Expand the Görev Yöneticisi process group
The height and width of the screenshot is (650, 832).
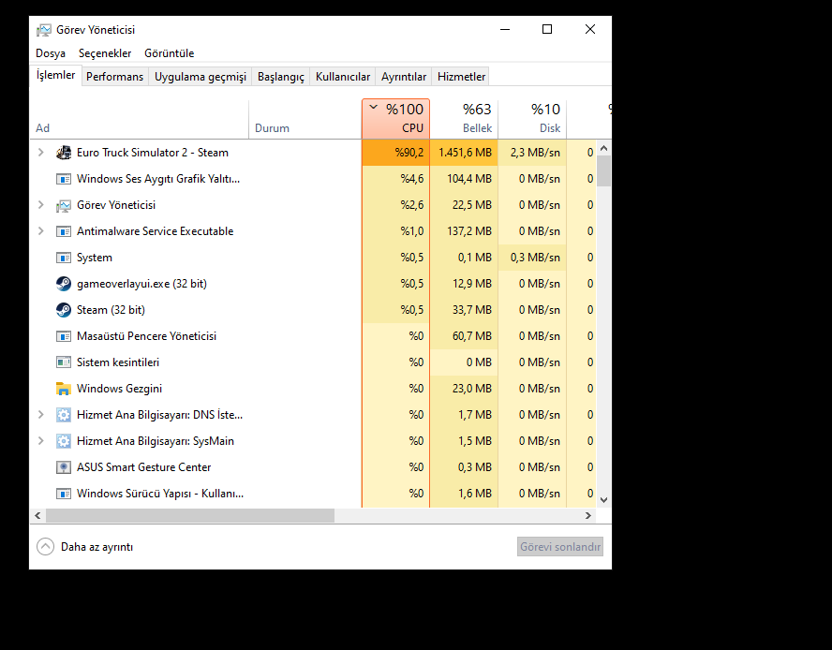point(41,205)
